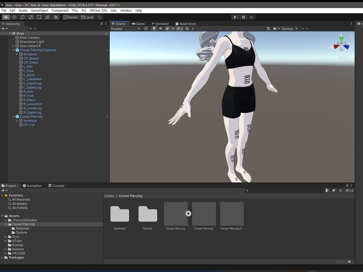This screenshot has height=272, width=363.
Task: Select the Rotate tool
Action: 23,17
